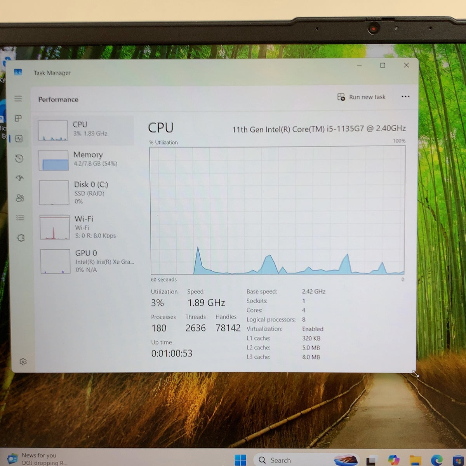The image size is (466, 466).
Task: Open Copilot from the taskbar
Action: 393,460
